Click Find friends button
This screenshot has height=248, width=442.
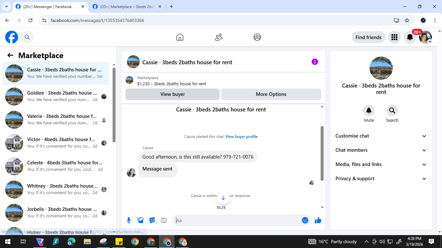pyautogui.click(x=369, y=37)
